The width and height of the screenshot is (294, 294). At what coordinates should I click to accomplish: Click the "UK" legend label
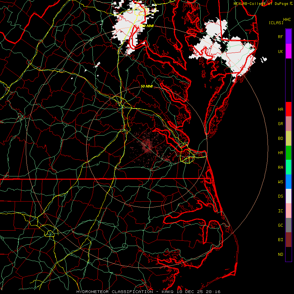click(x=281, y=51)
